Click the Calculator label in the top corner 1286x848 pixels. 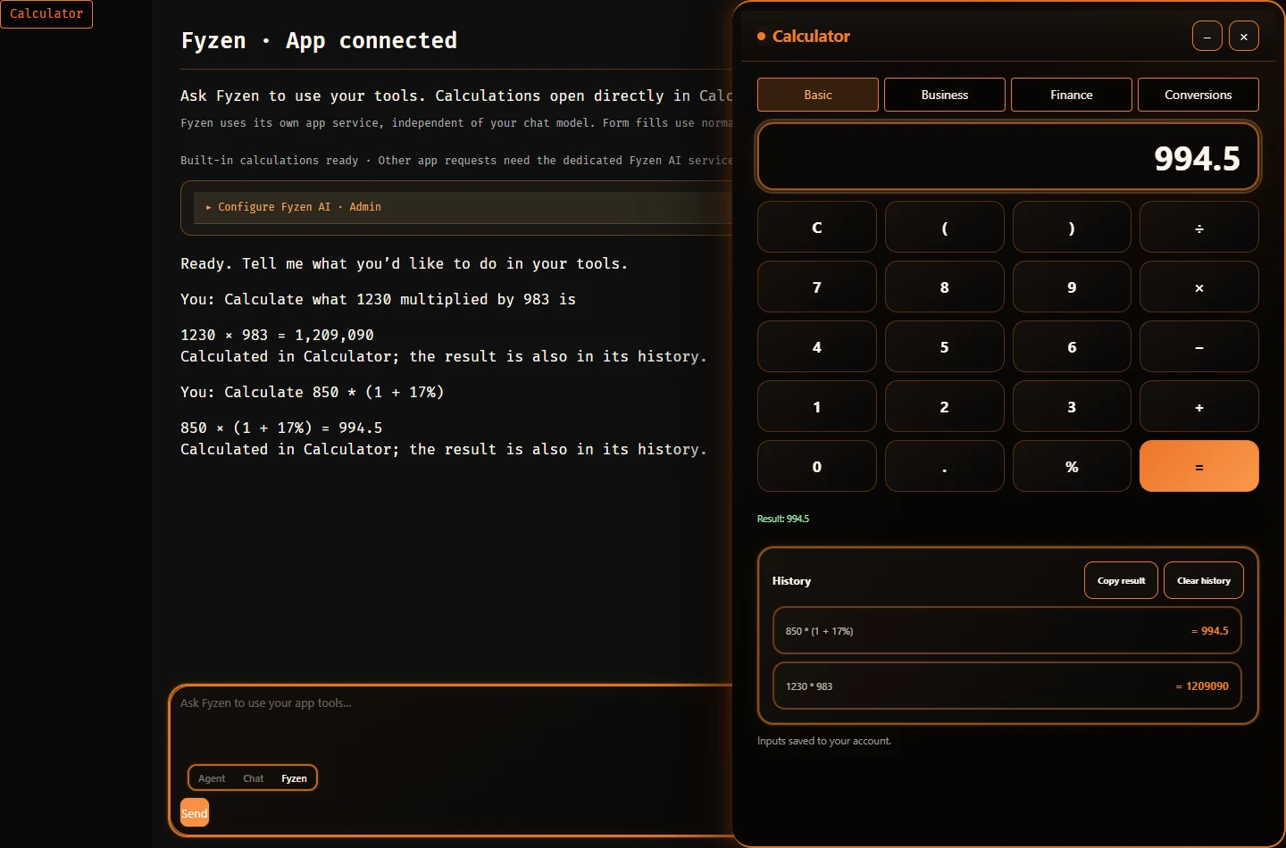click(x=46, y=13)
